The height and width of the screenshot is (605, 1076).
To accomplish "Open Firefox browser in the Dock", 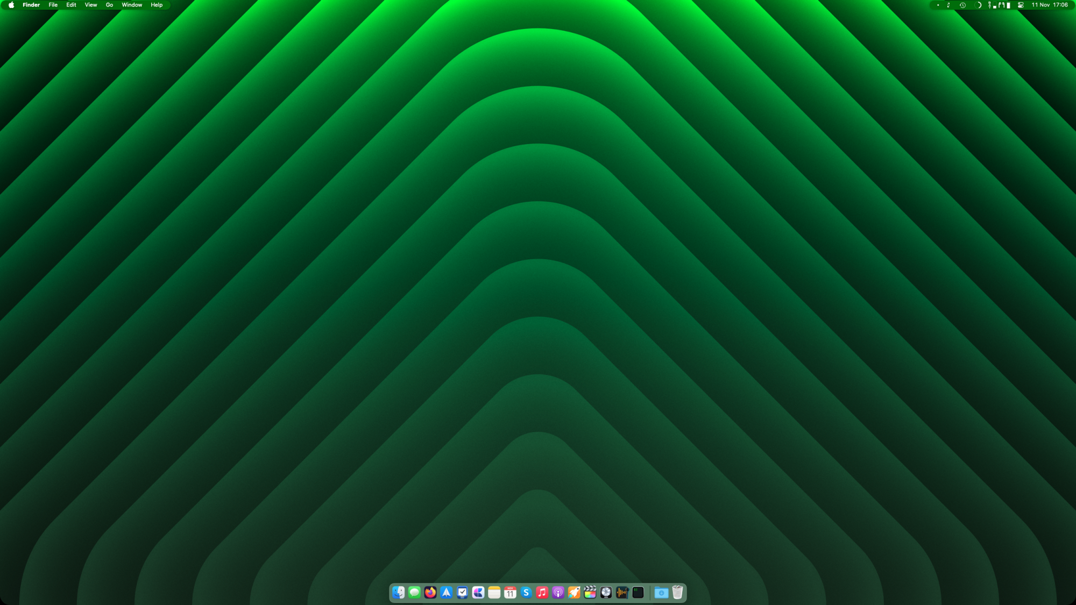I will pos(430,592).
